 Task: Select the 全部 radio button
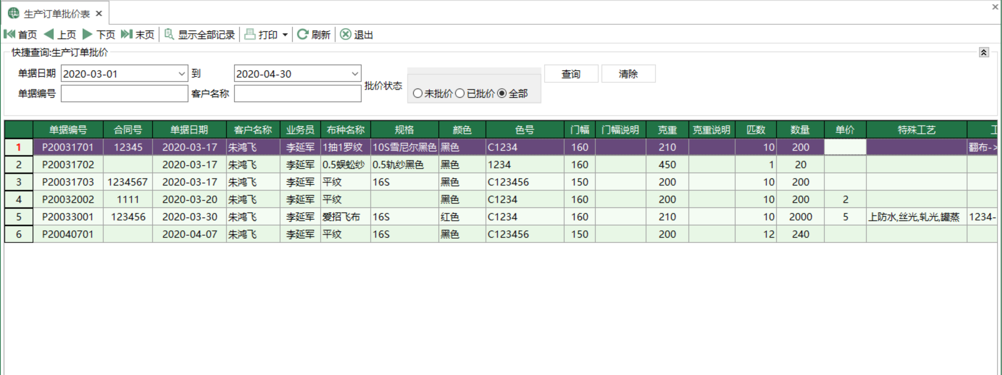(502, 93)
